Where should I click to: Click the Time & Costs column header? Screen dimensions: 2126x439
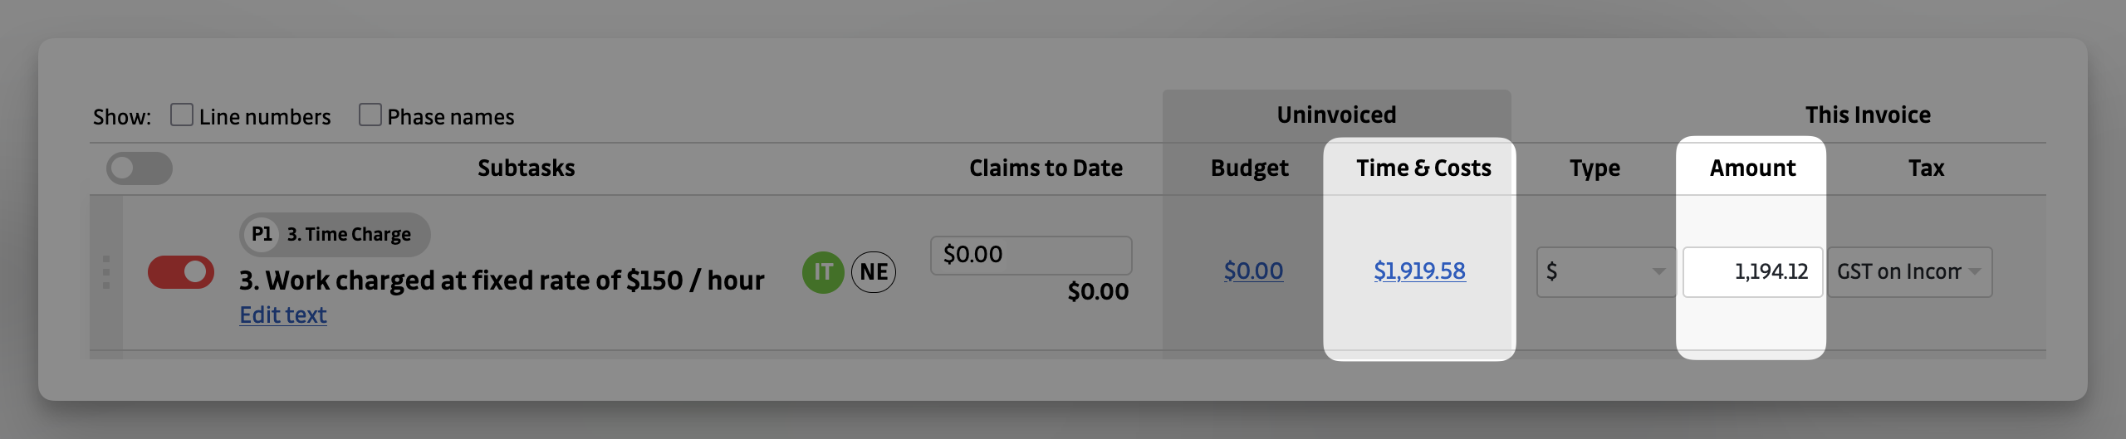tap(1423, 168)
